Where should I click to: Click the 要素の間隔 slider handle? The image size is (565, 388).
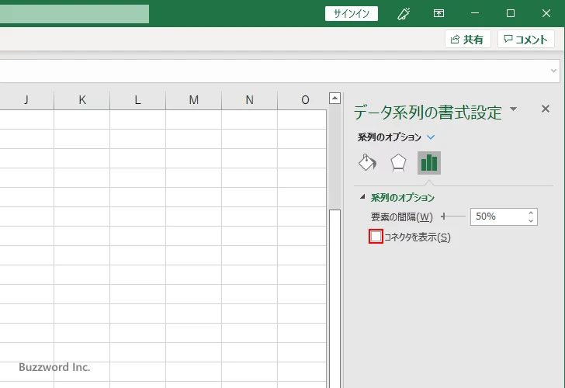(x=444, y=217)
